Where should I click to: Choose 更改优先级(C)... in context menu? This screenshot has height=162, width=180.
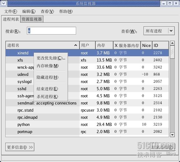tap(51, 58)
